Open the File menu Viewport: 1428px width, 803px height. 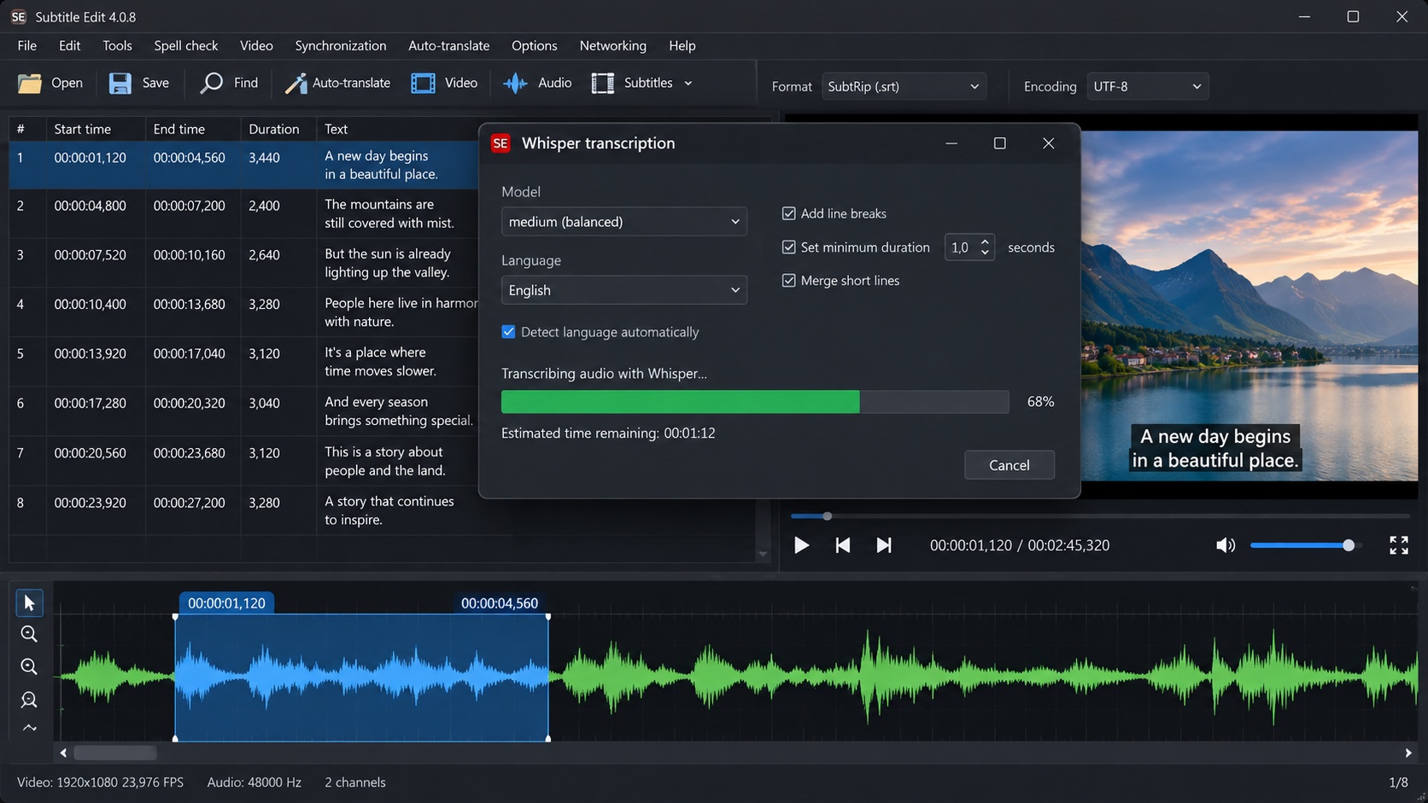27,45
